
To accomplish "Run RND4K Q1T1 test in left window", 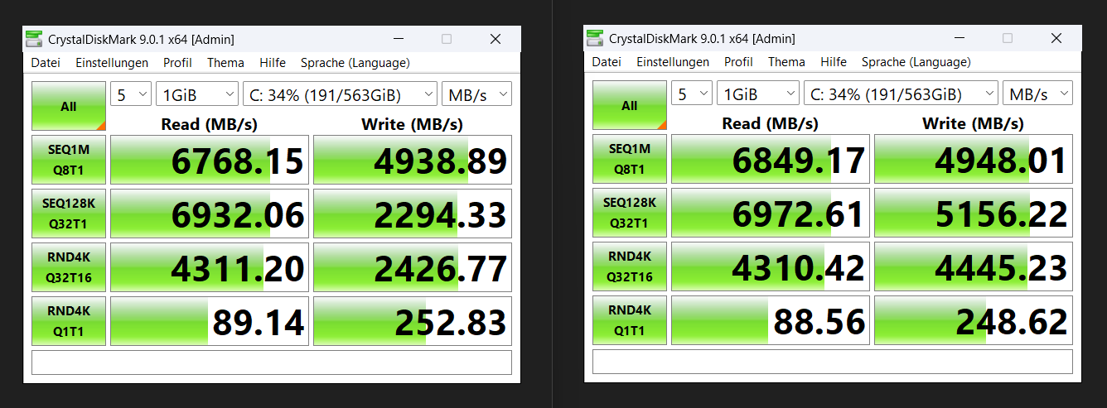I will tap(69, 321).
